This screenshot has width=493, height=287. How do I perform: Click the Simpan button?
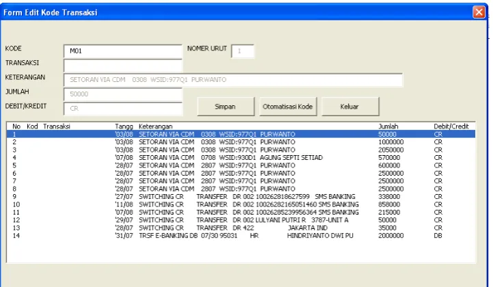226,107
